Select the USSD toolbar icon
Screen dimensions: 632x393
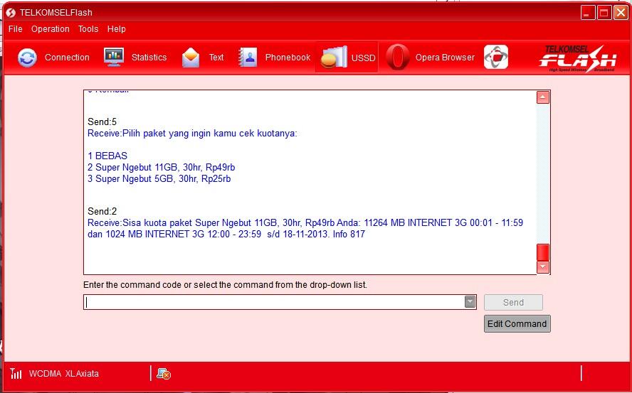[x=333, y=58]
